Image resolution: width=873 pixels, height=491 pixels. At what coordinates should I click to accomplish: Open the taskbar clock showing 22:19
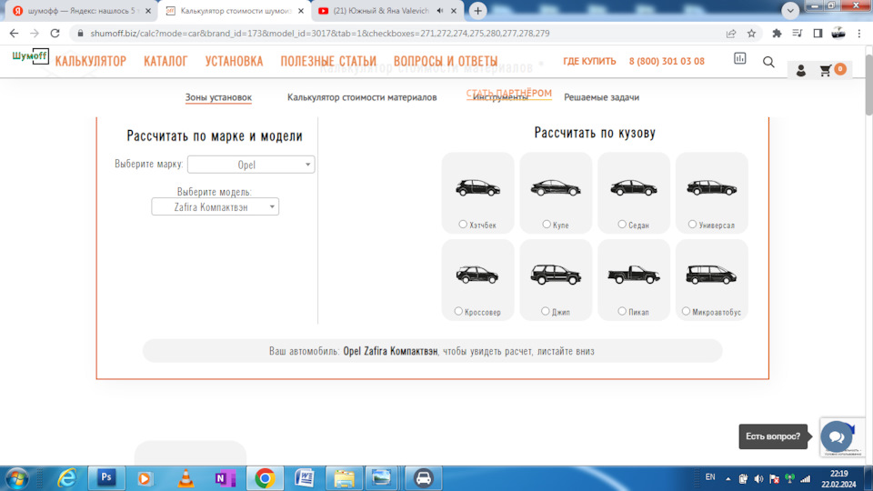[x=838, y=479]
